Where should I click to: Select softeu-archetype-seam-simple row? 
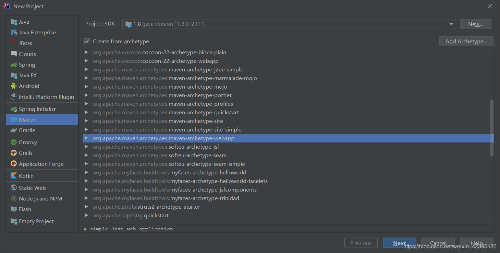tap(289, 164)
